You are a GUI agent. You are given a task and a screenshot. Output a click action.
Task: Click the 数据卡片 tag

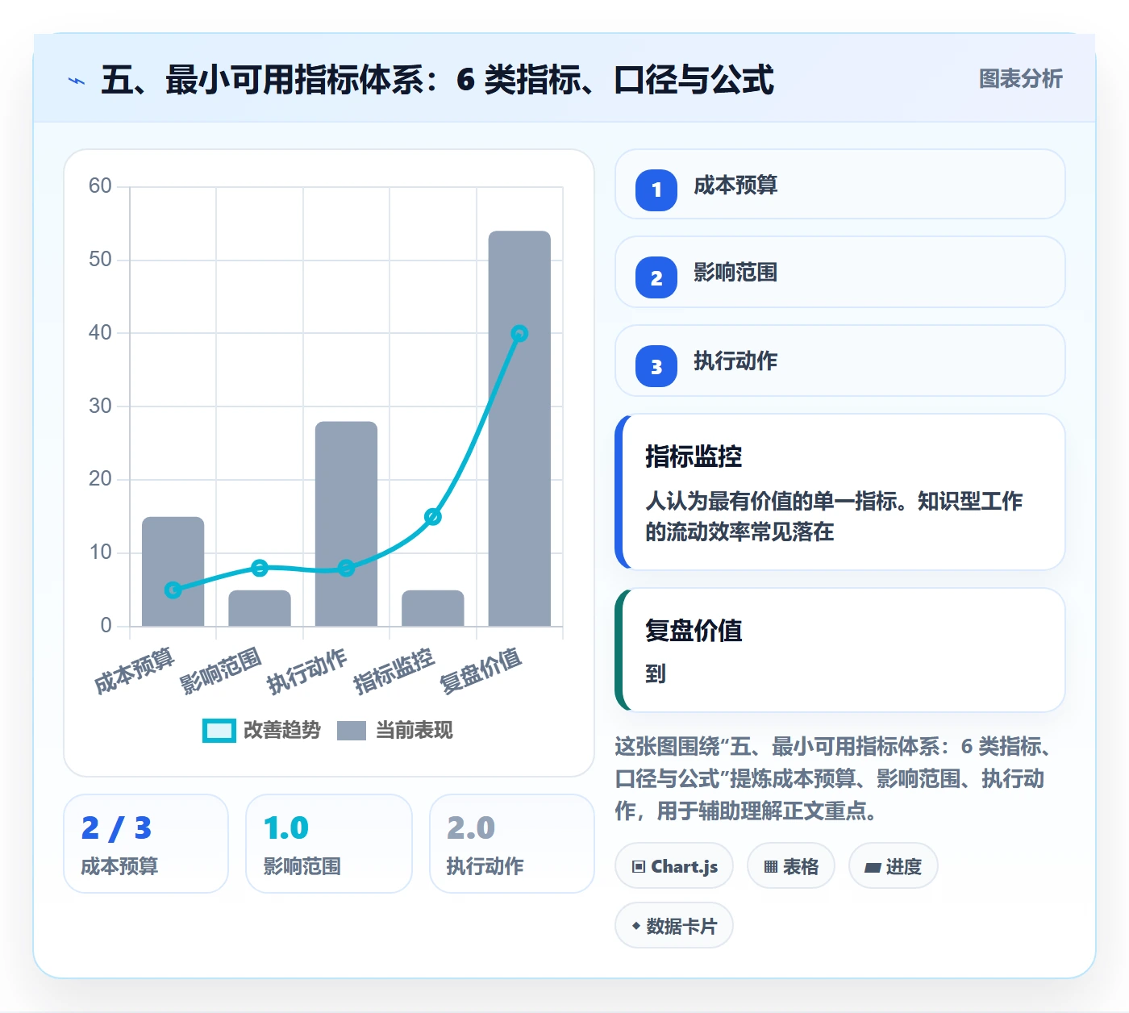(674, 926)
